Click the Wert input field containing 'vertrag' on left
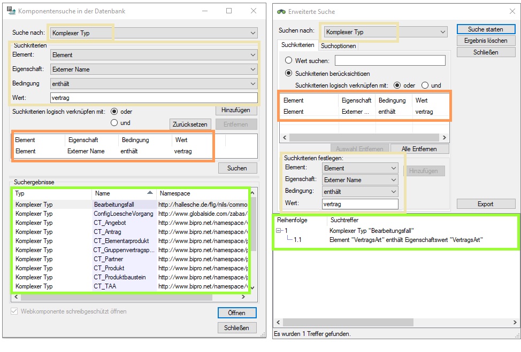The width and height of the screenshot is (521, 352). point(154,98)
